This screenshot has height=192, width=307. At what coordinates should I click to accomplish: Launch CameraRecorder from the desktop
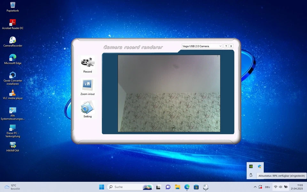click(12, 40)
